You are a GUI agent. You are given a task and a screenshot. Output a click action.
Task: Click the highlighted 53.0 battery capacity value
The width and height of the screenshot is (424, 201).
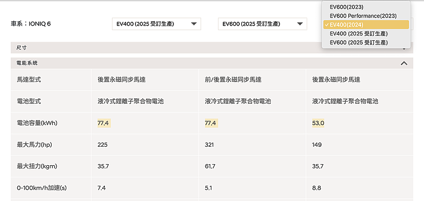318,123
